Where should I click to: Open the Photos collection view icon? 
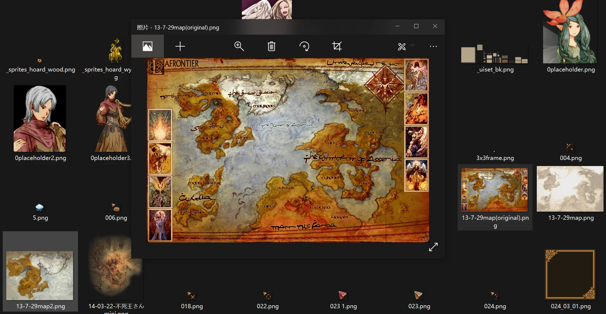click(x=148, y=46)
